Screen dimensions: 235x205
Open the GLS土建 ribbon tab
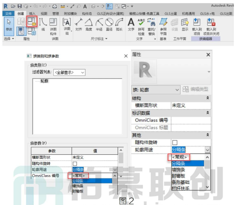coord(171,14)
